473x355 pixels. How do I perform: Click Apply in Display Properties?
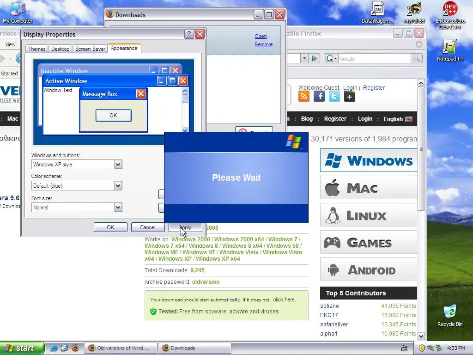(x=185, y=227)
